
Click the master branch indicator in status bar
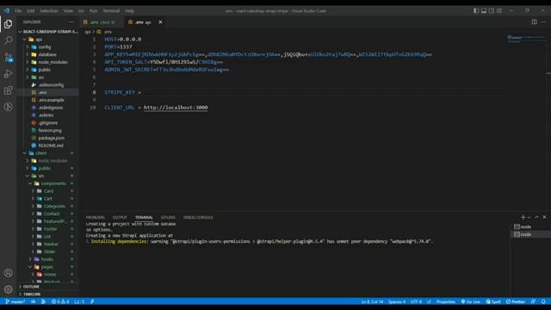pos(15,301)
